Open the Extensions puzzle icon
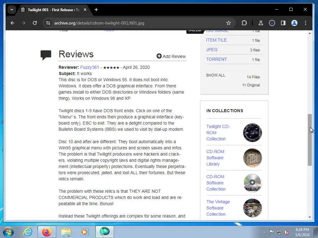Screen dimensions: 318x238 [x=244, y=23]
